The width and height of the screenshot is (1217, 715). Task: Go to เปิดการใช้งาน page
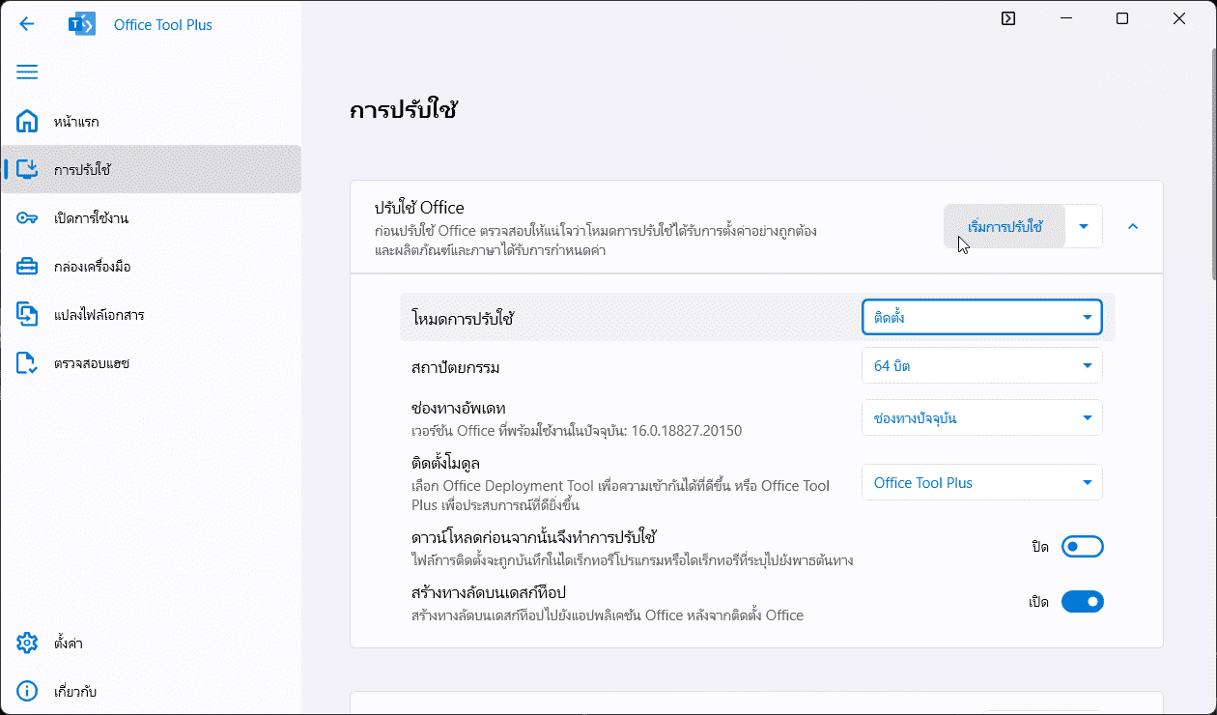click(x=151, y=218)
